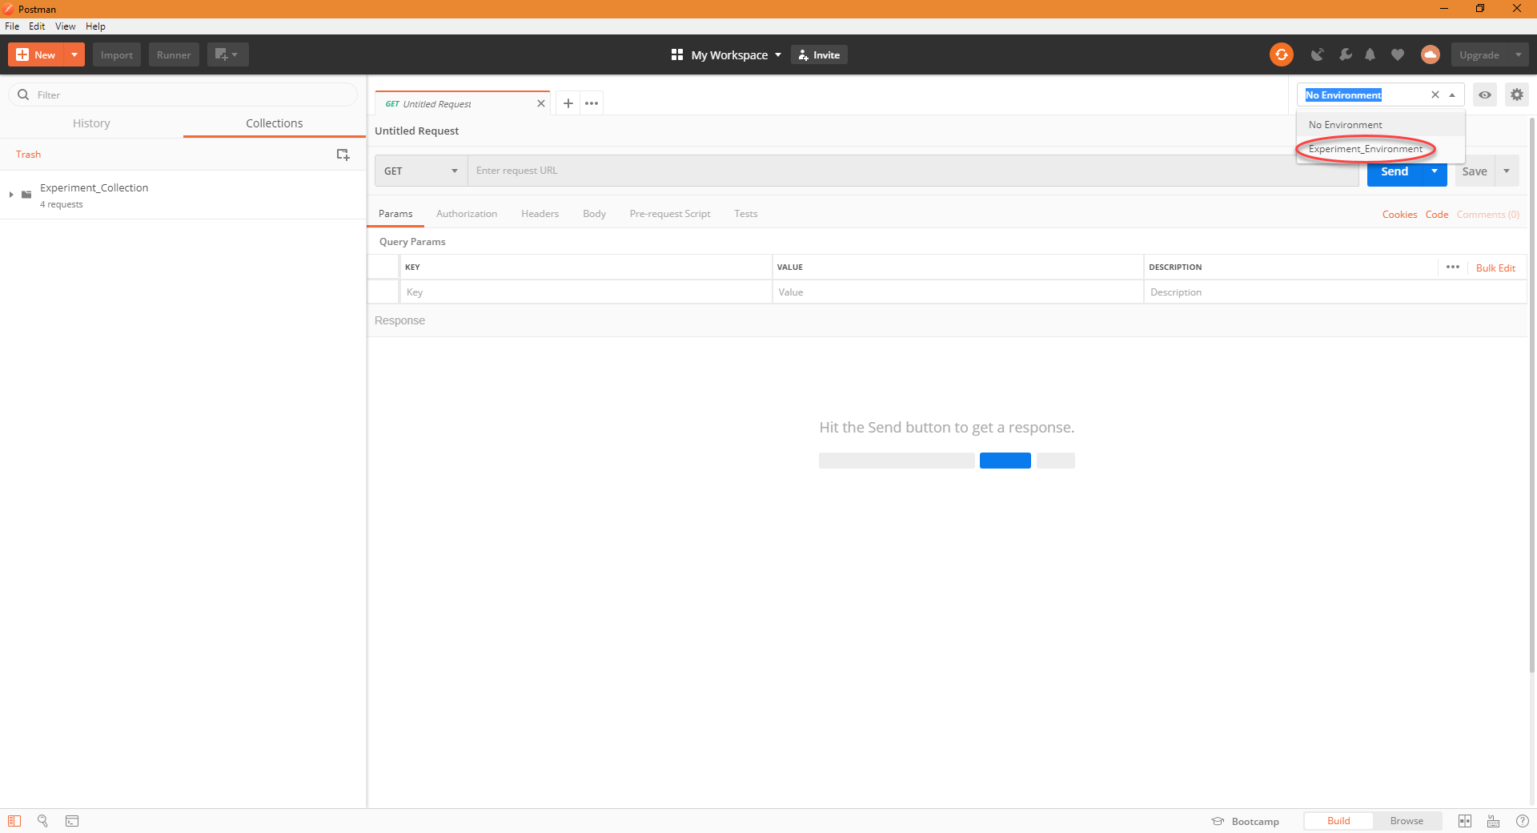Open the Body tab
This screenshot has width=1537, height=833.
[594, 214]
